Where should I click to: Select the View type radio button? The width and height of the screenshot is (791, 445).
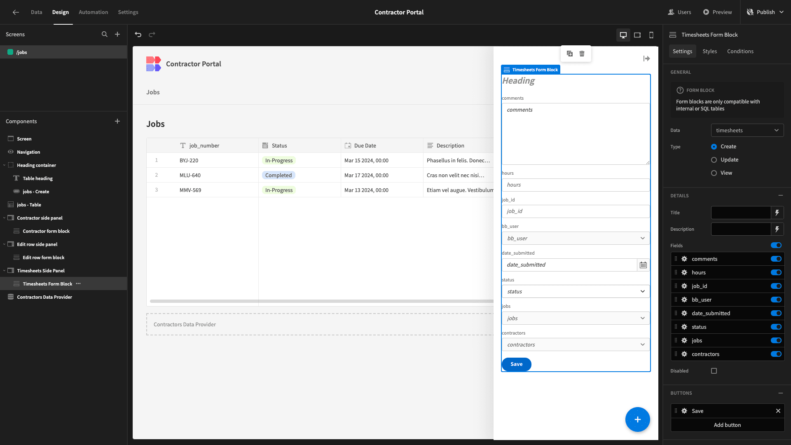(714, 173)
